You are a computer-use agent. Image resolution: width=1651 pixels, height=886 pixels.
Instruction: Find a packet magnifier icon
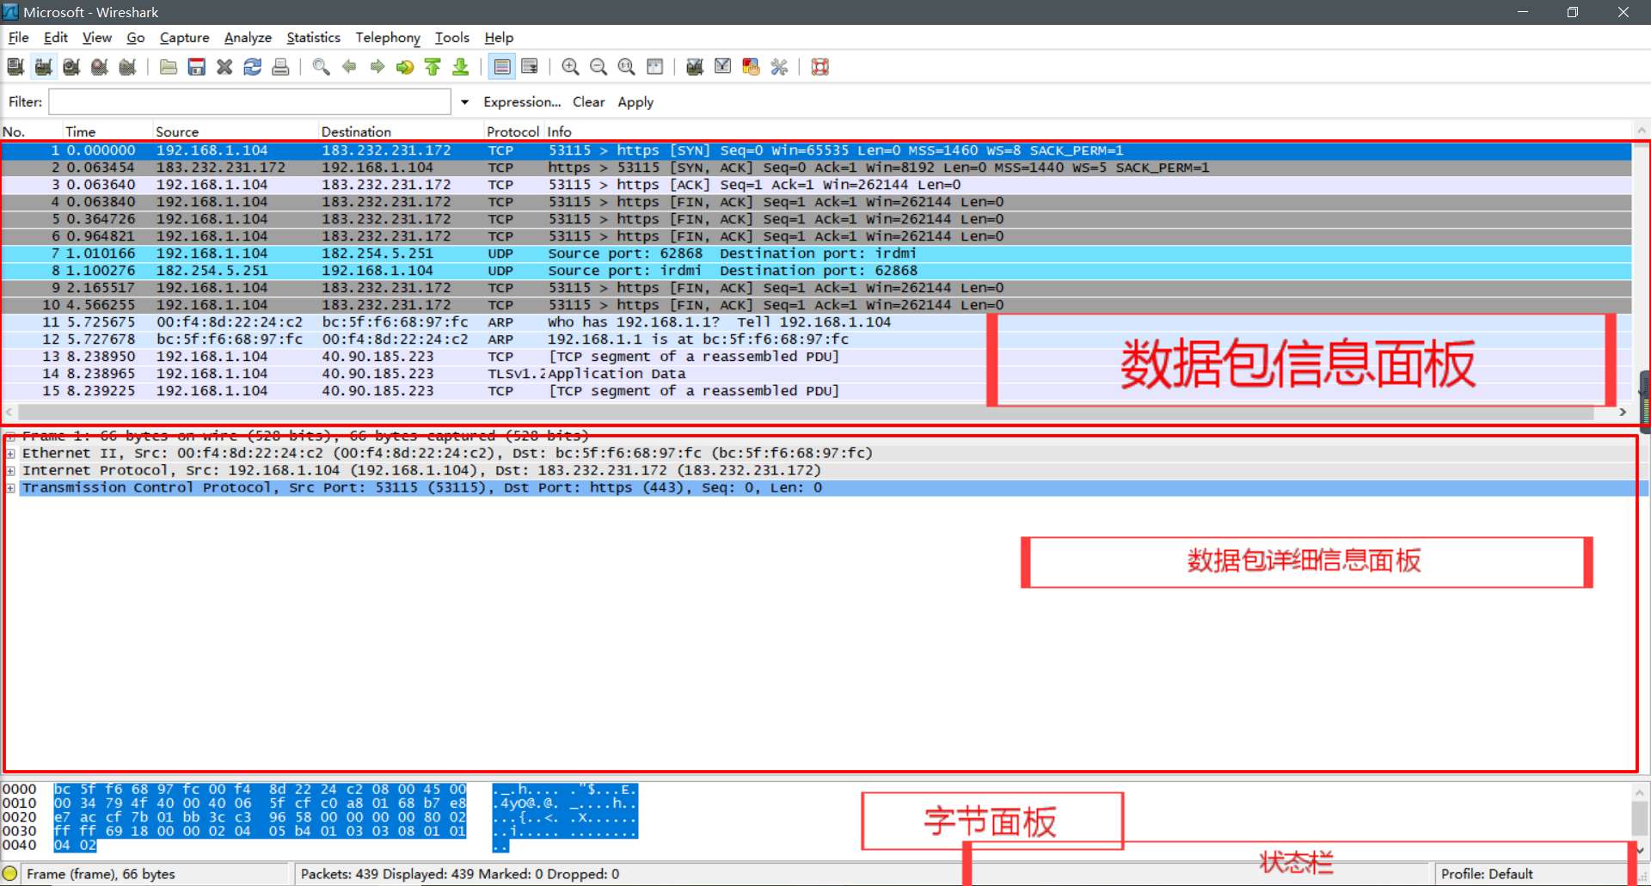click(x=321, y=67)
